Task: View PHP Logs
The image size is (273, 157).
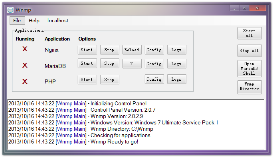Action: (177, 79)
